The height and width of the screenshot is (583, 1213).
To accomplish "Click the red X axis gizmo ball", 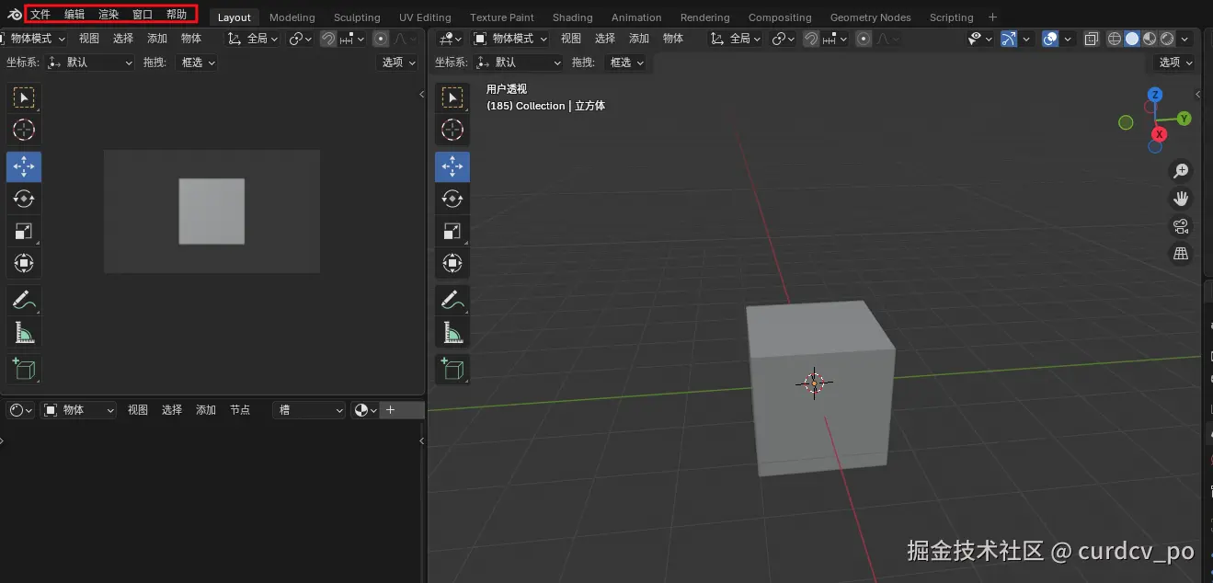I will pyautogui.click(x=1159, y=134).
